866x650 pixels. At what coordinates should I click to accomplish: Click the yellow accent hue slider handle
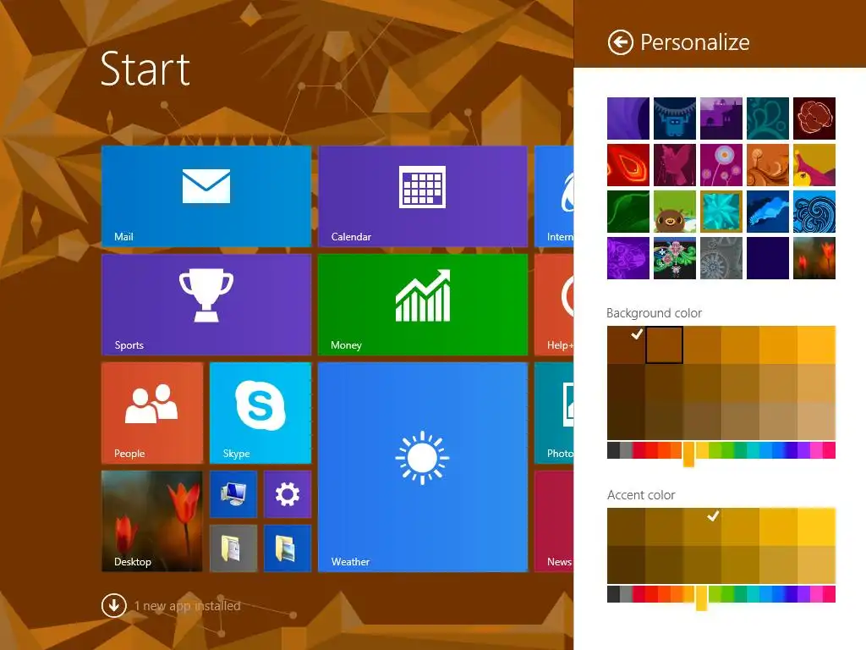(701, 598)
